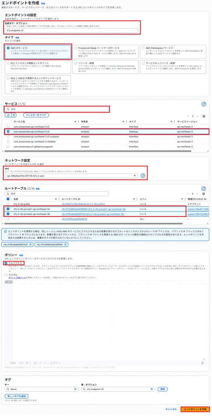The height and width of the screenshot is (416, 212).
Task: Check the d1j-2-rtb-public route table
Action: [x=8, y=204]
